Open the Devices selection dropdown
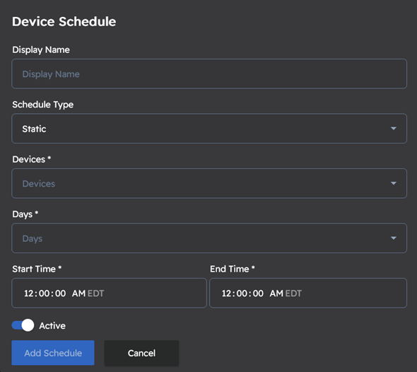The image size is (417, 372). point(209,183)
